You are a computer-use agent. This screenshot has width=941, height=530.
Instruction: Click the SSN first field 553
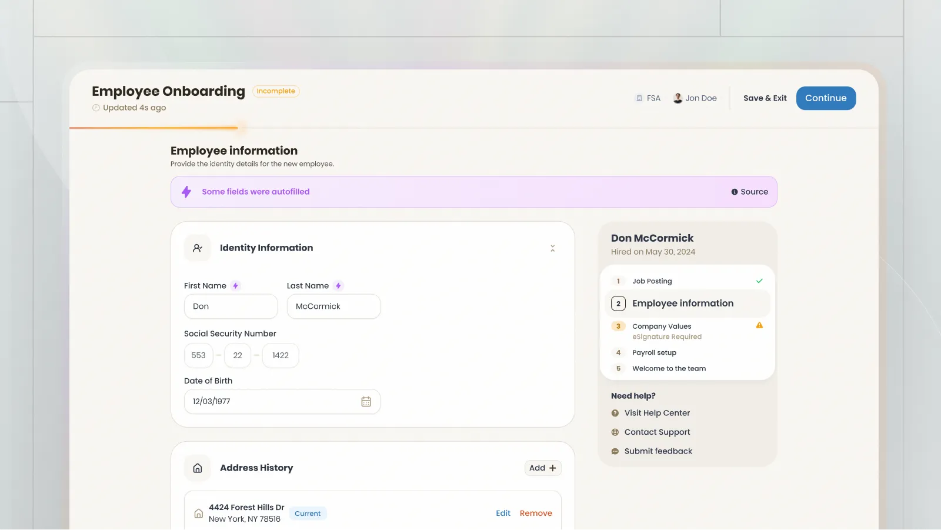pos(199,355)
